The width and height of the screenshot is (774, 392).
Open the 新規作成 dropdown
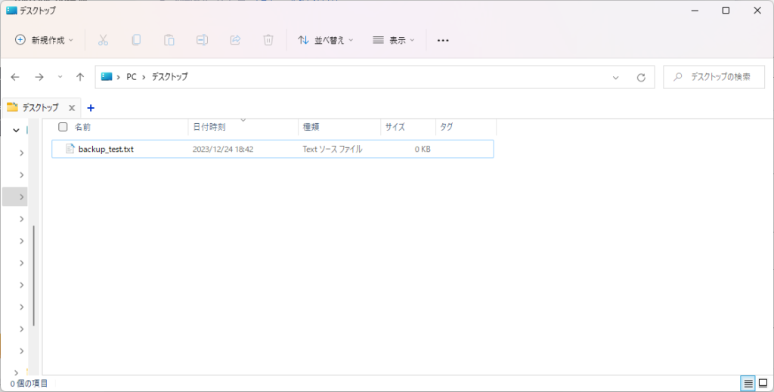coord(45,40)
